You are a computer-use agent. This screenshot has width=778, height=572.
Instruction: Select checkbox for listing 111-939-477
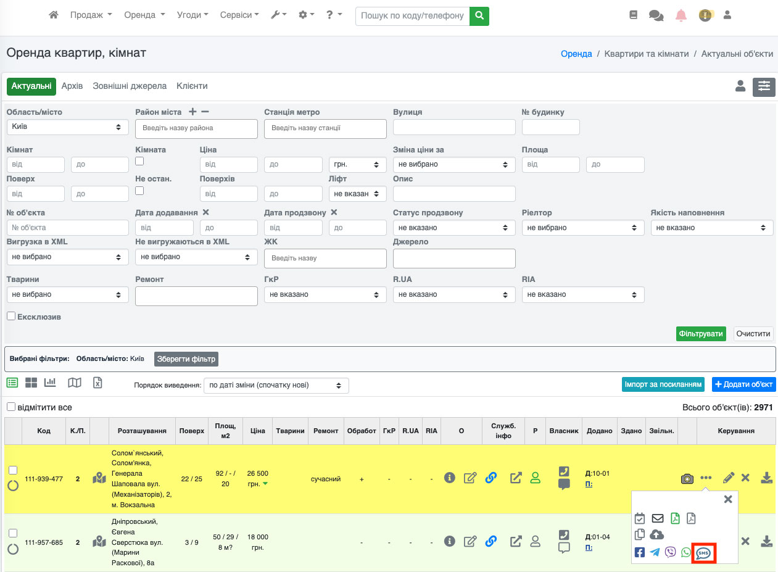point(13,470)
